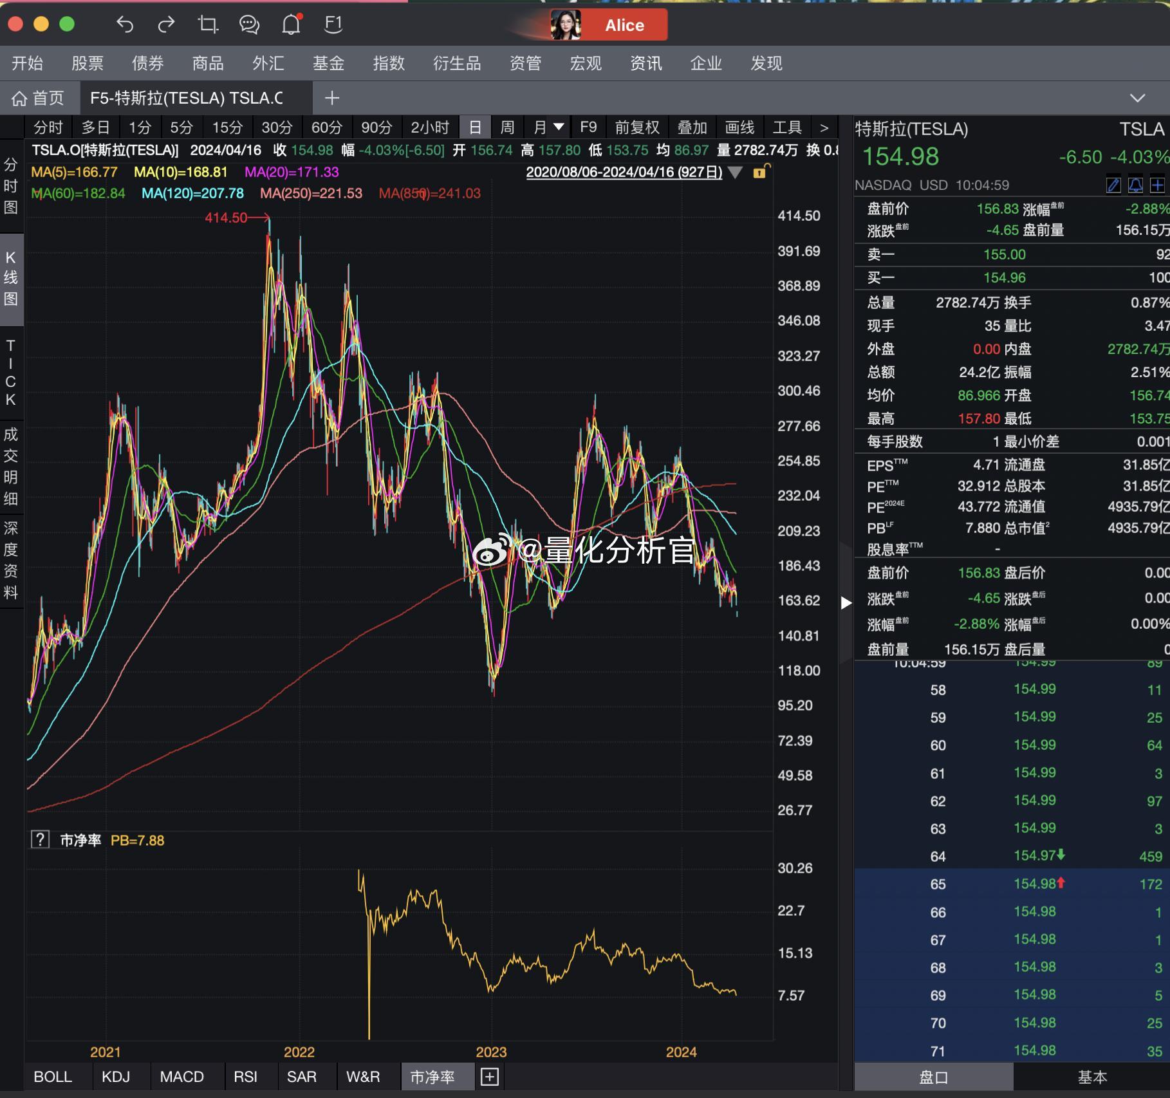This screenshot has height=1098, width=1170.
Task: Click the MA(250)=221.53 label
Action: tap(311, 193)
